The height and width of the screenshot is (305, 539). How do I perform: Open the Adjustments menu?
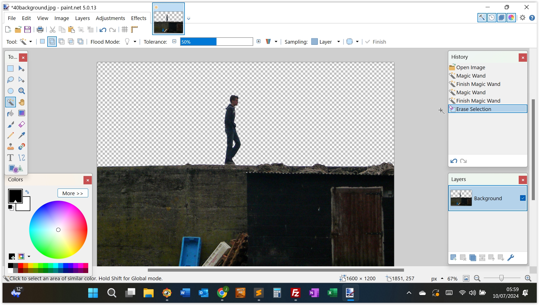click(110, 18)
